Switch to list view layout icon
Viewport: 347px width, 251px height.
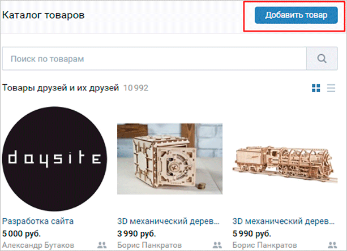pyautogui.click(x=331, y=88)
